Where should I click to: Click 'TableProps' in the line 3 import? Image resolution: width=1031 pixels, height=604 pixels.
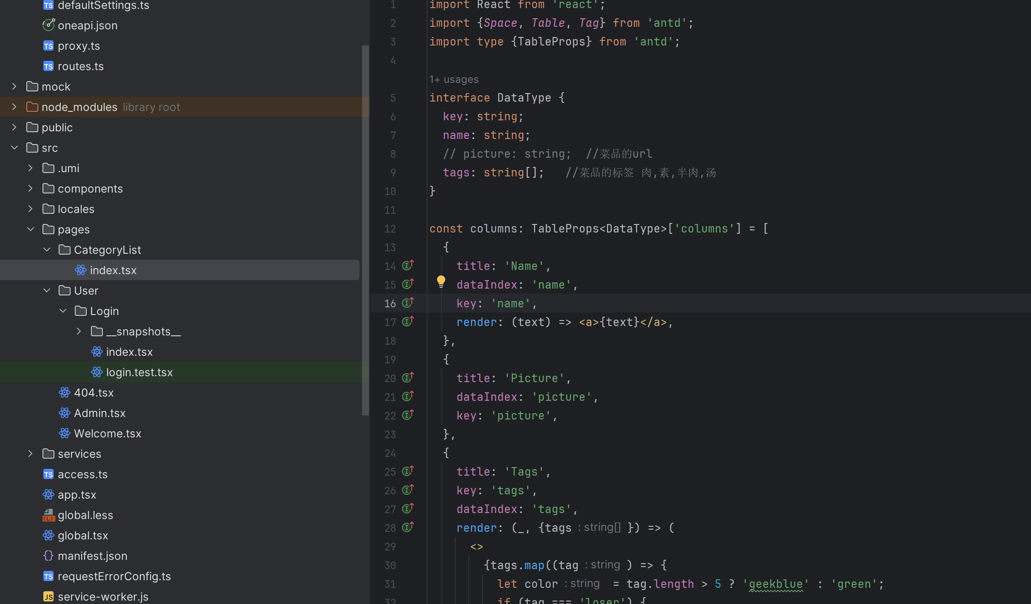(x=551, y=42)
